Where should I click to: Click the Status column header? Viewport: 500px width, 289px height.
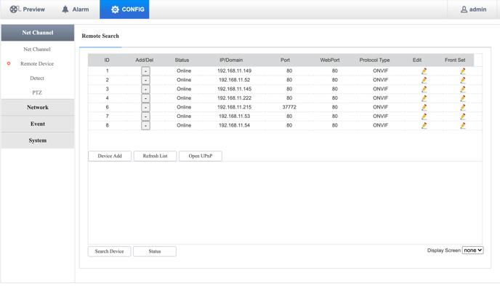(x=182, y=60)
